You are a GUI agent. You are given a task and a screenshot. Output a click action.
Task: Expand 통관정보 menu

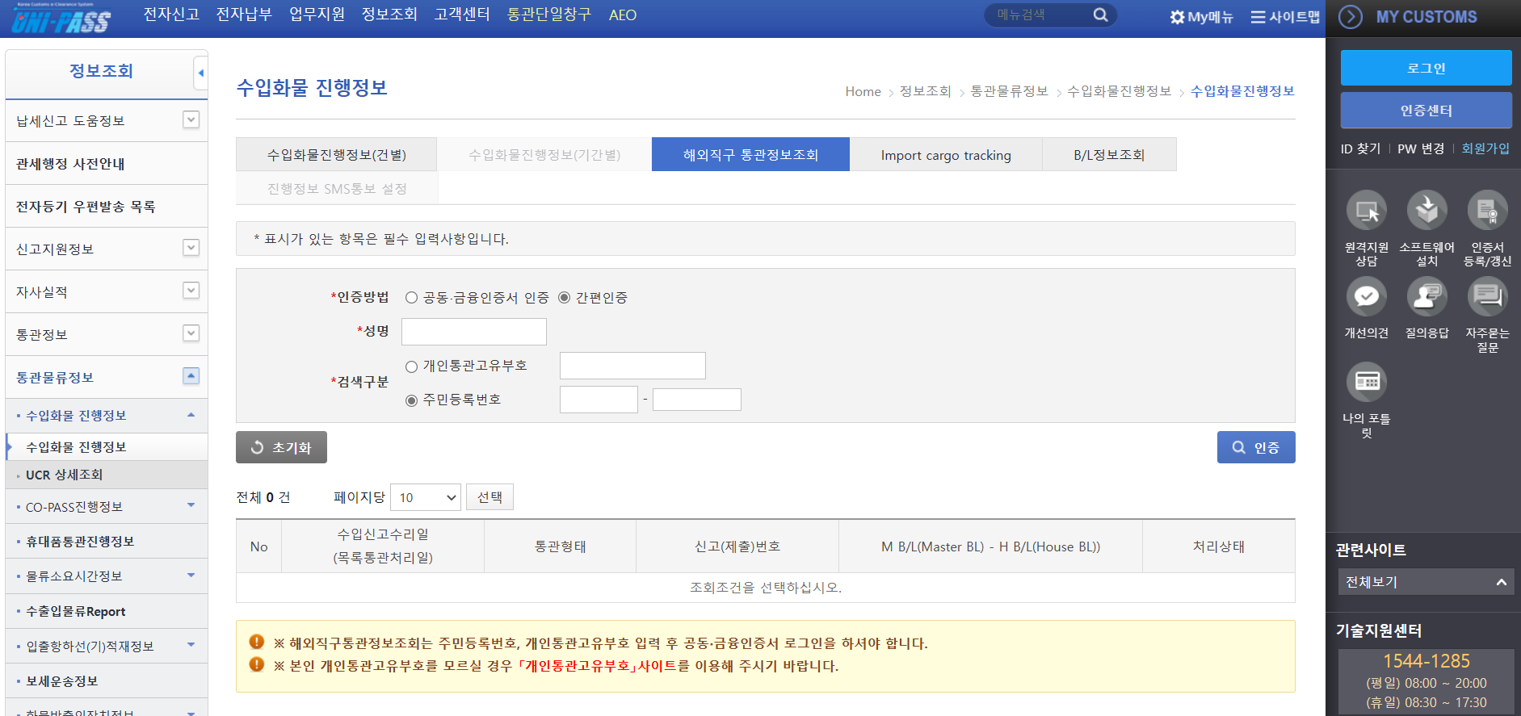click(x=191, y=333)
